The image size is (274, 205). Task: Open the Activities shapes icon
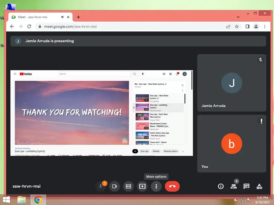pyautogui.click(x=259, y=186)
